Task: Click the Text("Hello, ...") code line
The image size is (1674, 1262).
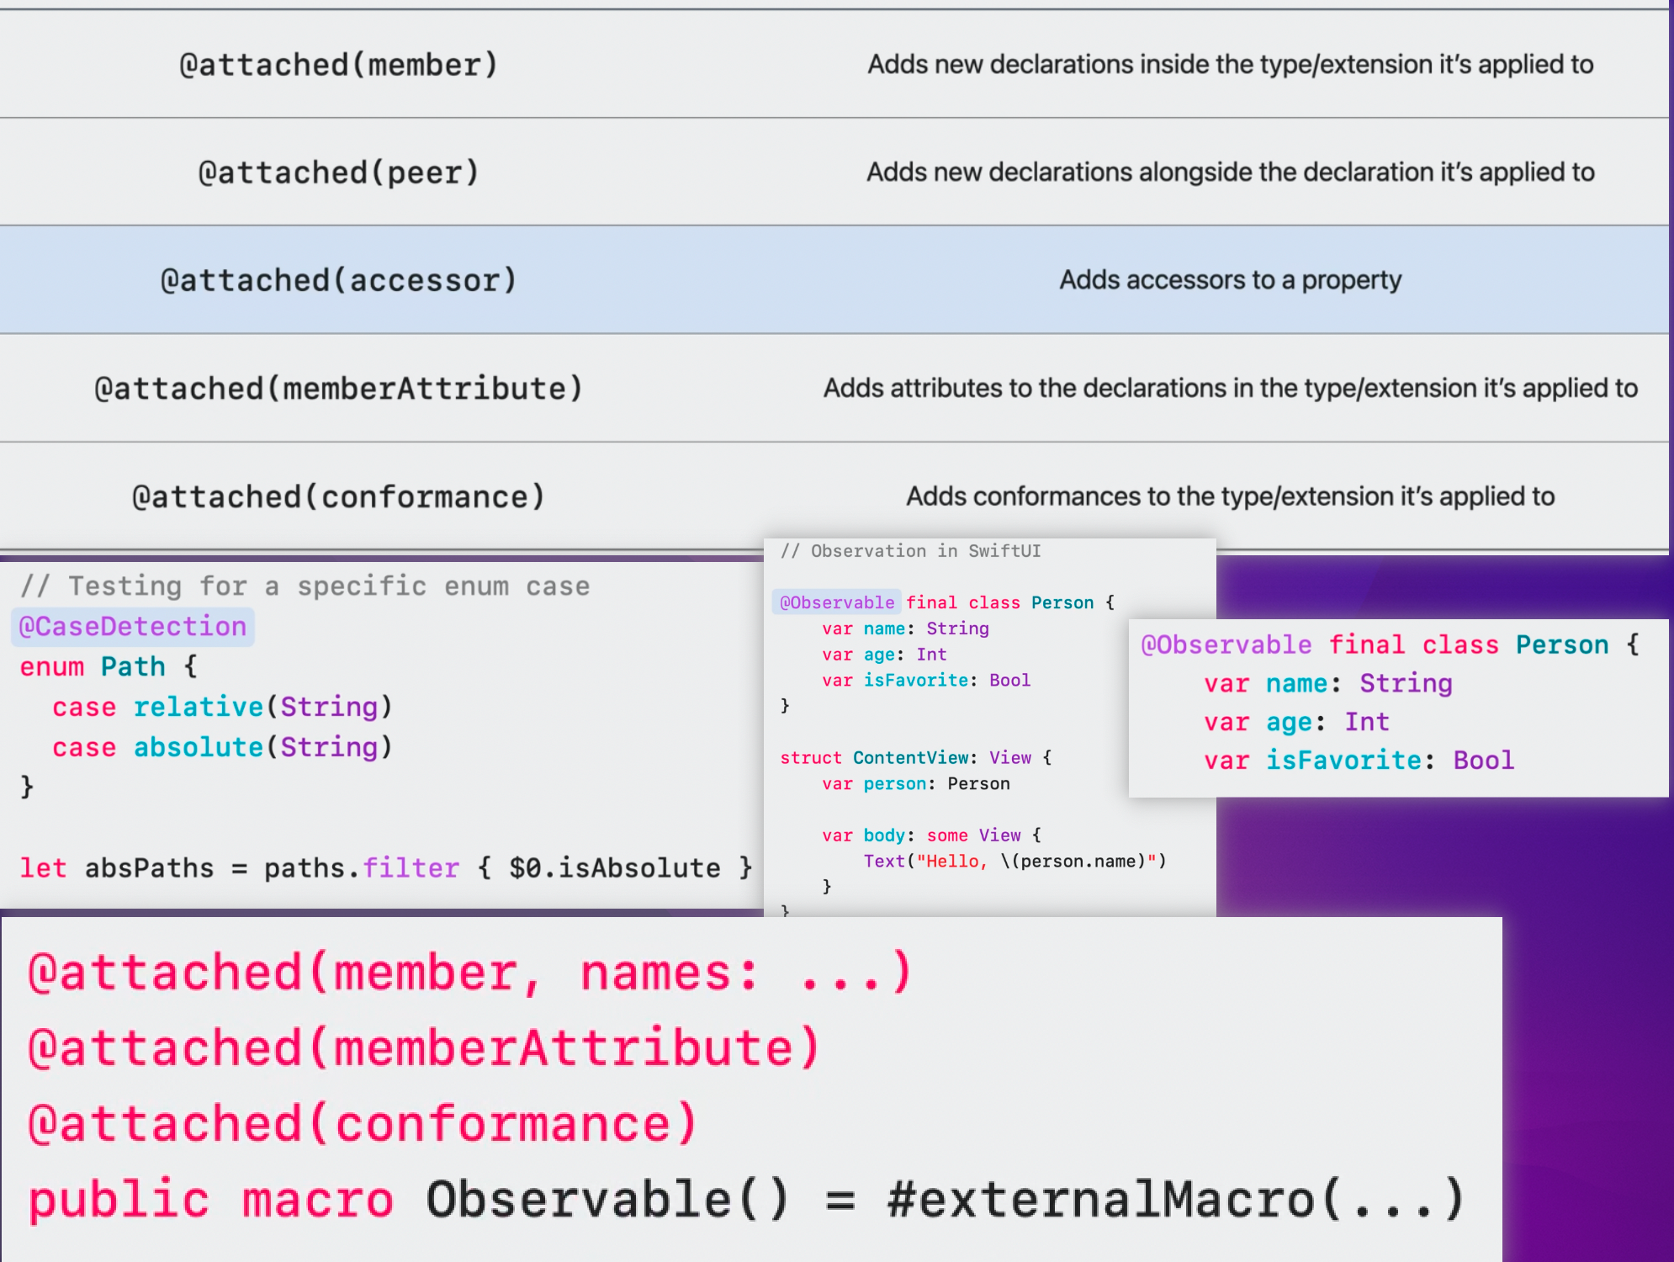Action: pyautogui.click(x=1014, y=862)
